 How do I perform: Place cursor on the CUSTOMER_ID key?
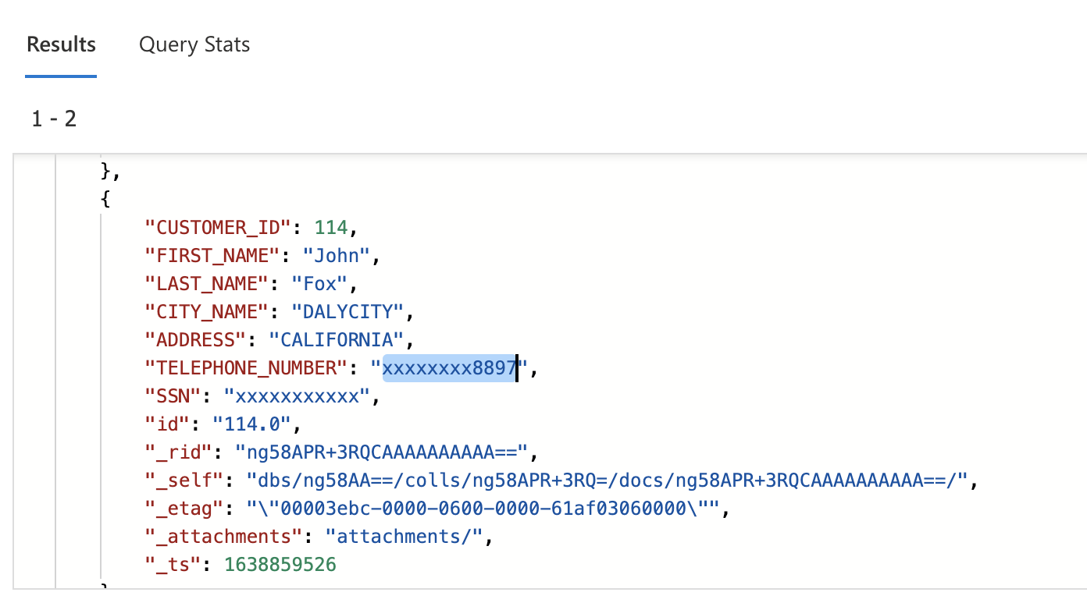219,228
